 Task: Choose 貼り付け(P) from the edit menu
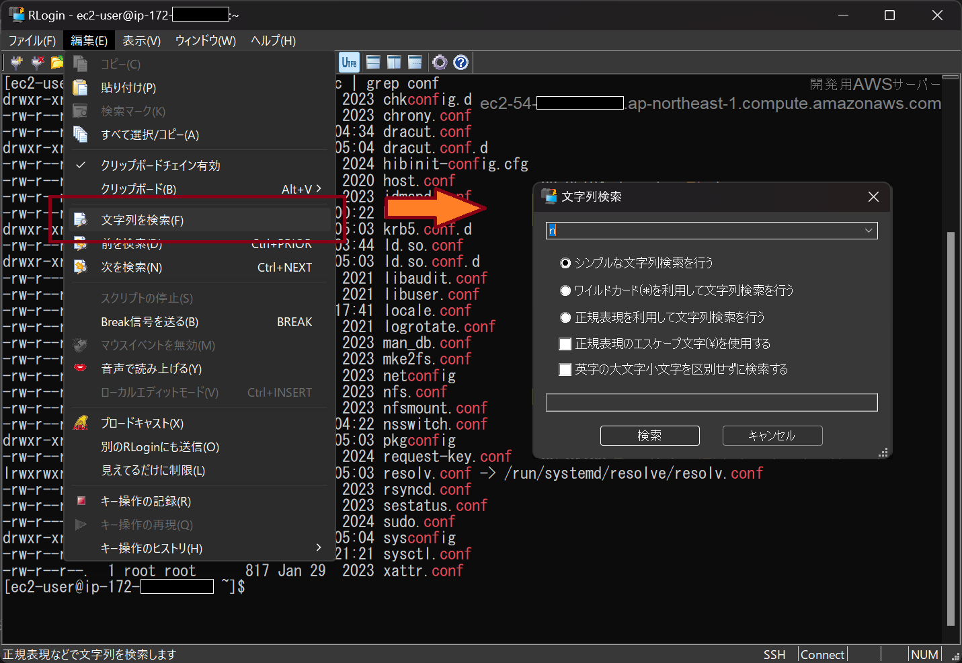click(x=128, y=87)
